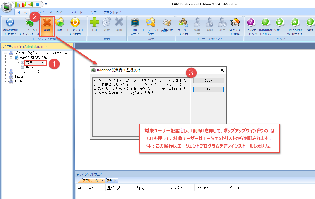The image size is (315, 199).
Task: Click the 新規ユーザー icon
Action: pyautogui.click(x=197, y=27)
